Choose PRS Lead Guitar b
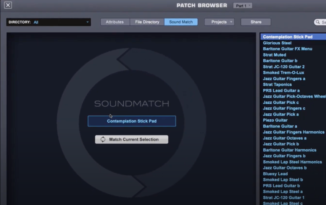The image size is (326, 205). [281, 186]
